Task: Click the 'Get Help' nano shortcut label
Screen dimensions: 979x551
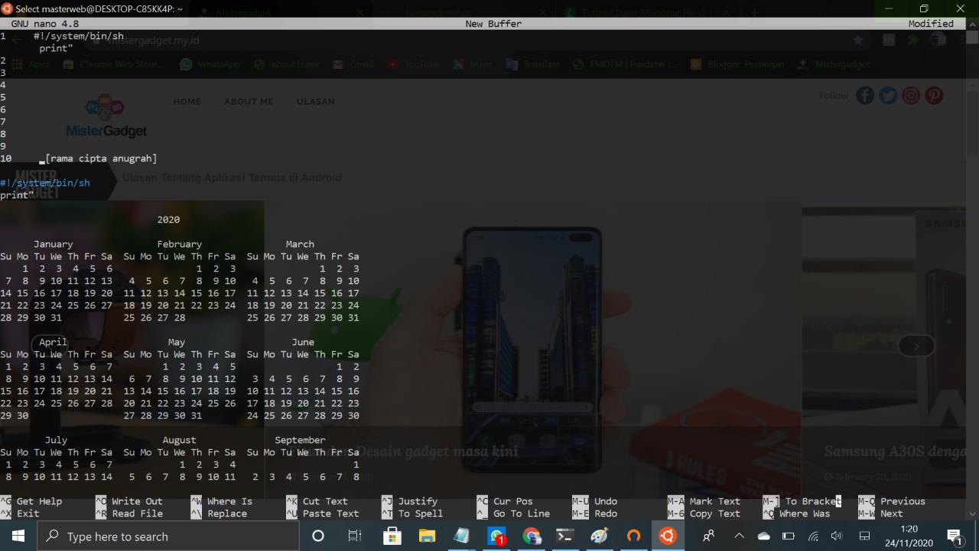Action: tap(39, 501)
